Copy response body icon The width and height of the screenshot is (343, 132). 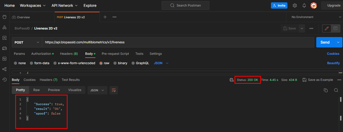326,90
